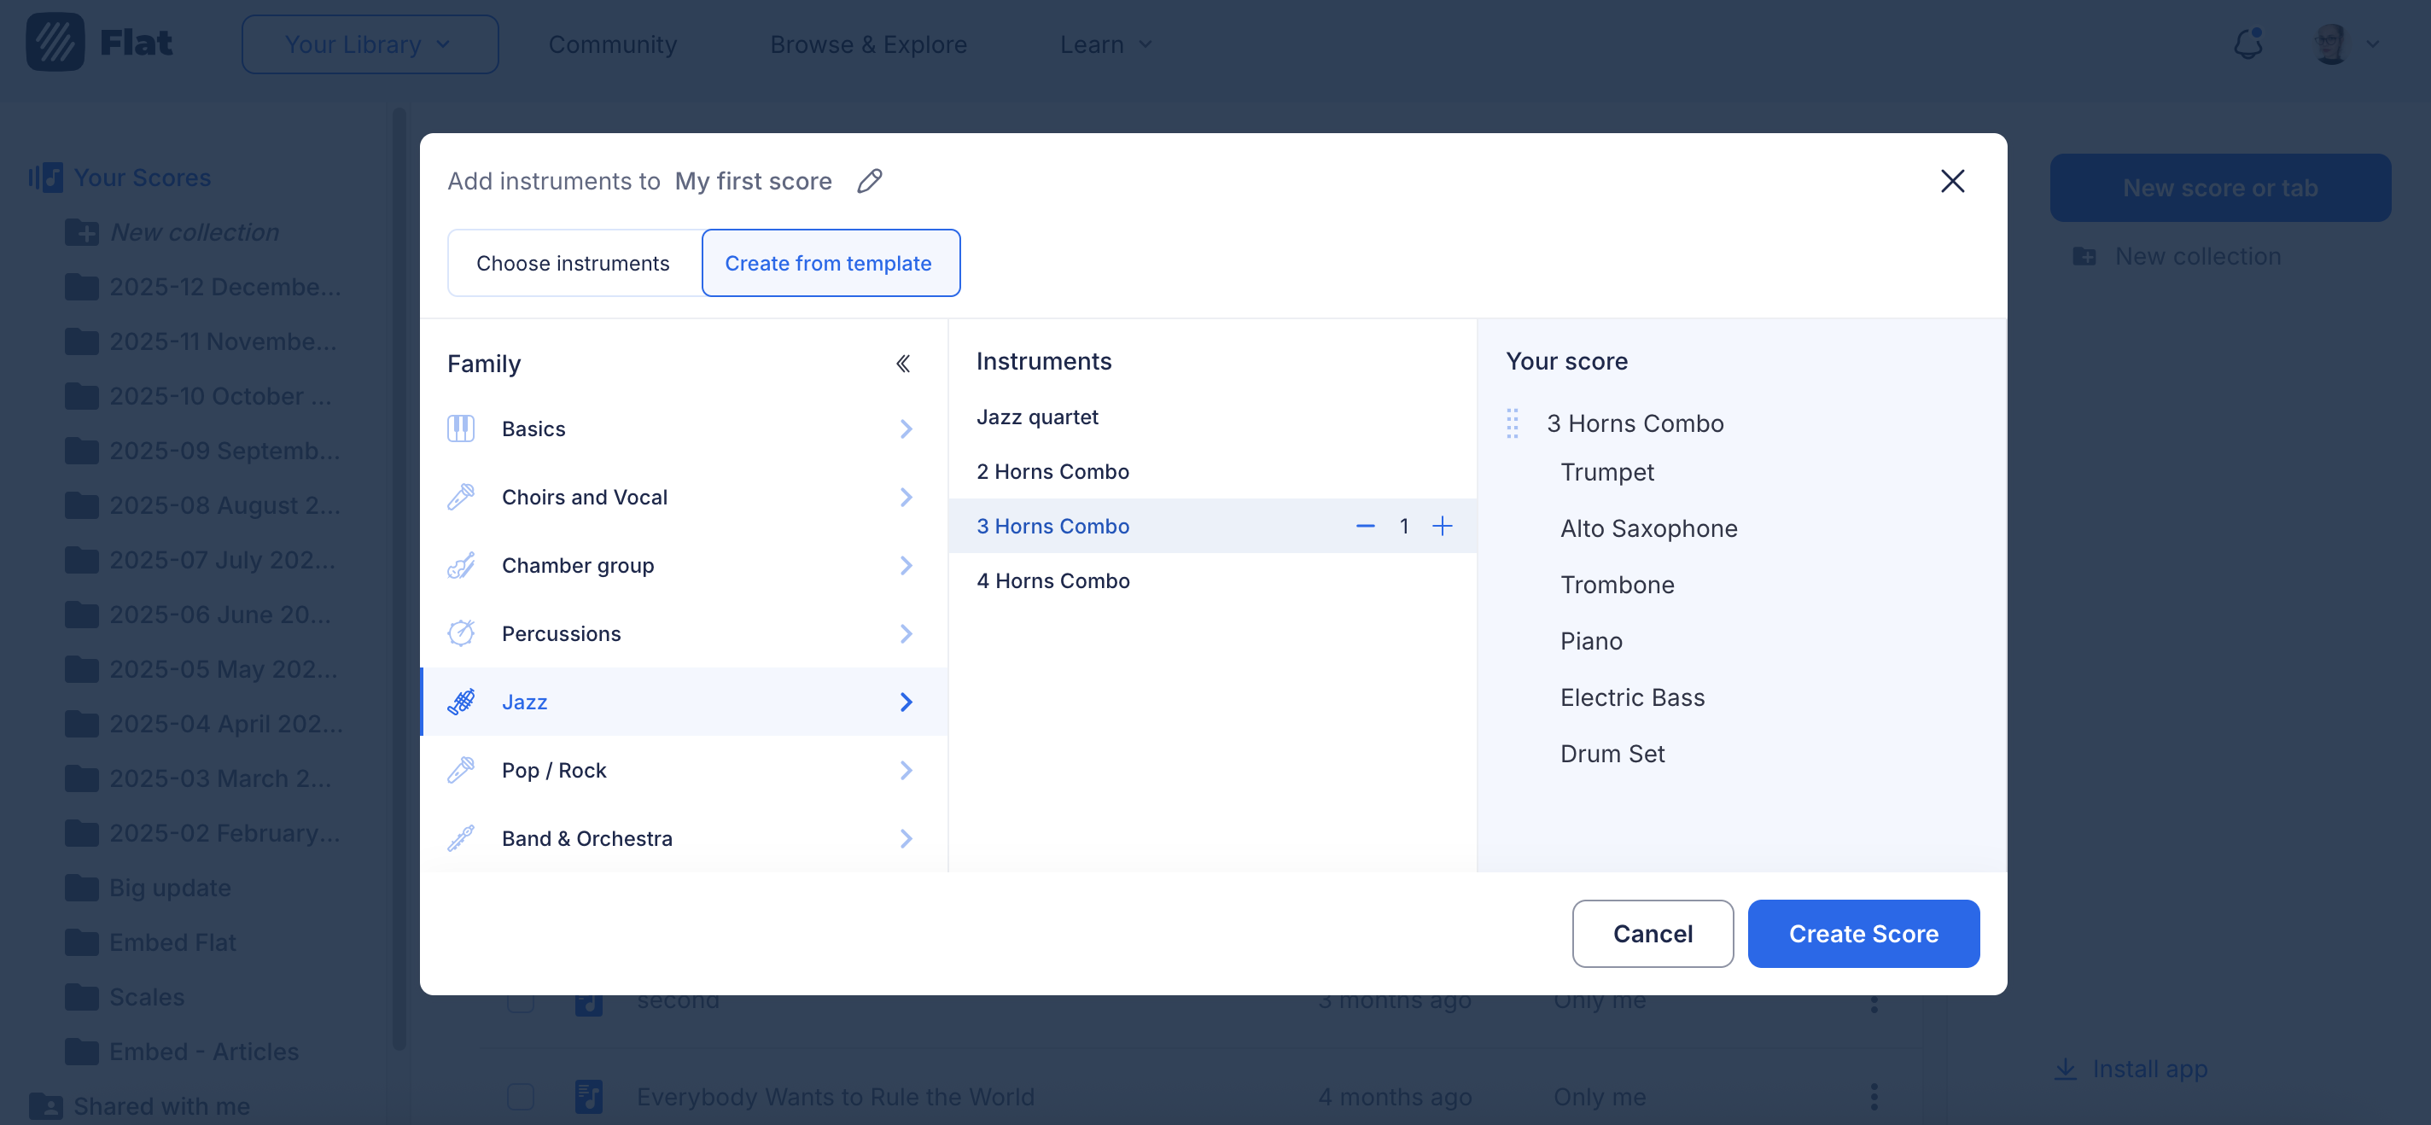Screen dimensions: 2431x1125
Task: Click the Your Scores icon in sidebar
Action: pyautogui.click(x=45, y=177)
